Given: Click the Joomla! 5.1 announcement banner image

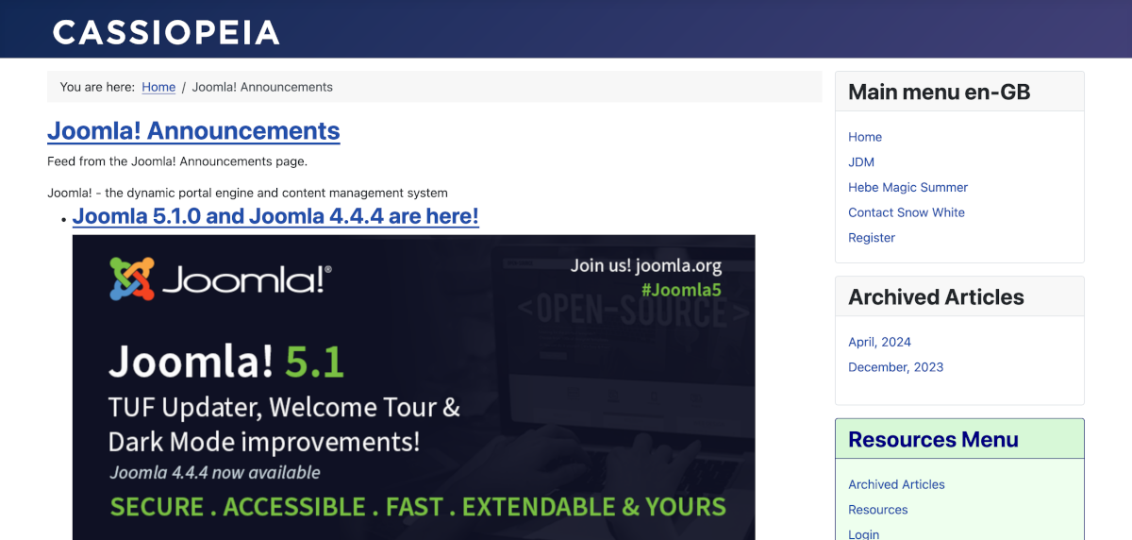Looking at the screenshot, I should (x=414, y=387).
